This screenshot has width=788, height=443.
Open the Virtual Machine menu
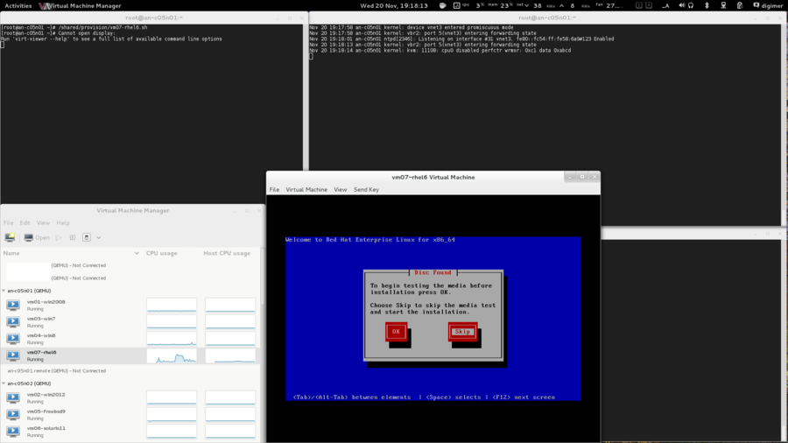point(306,189)
